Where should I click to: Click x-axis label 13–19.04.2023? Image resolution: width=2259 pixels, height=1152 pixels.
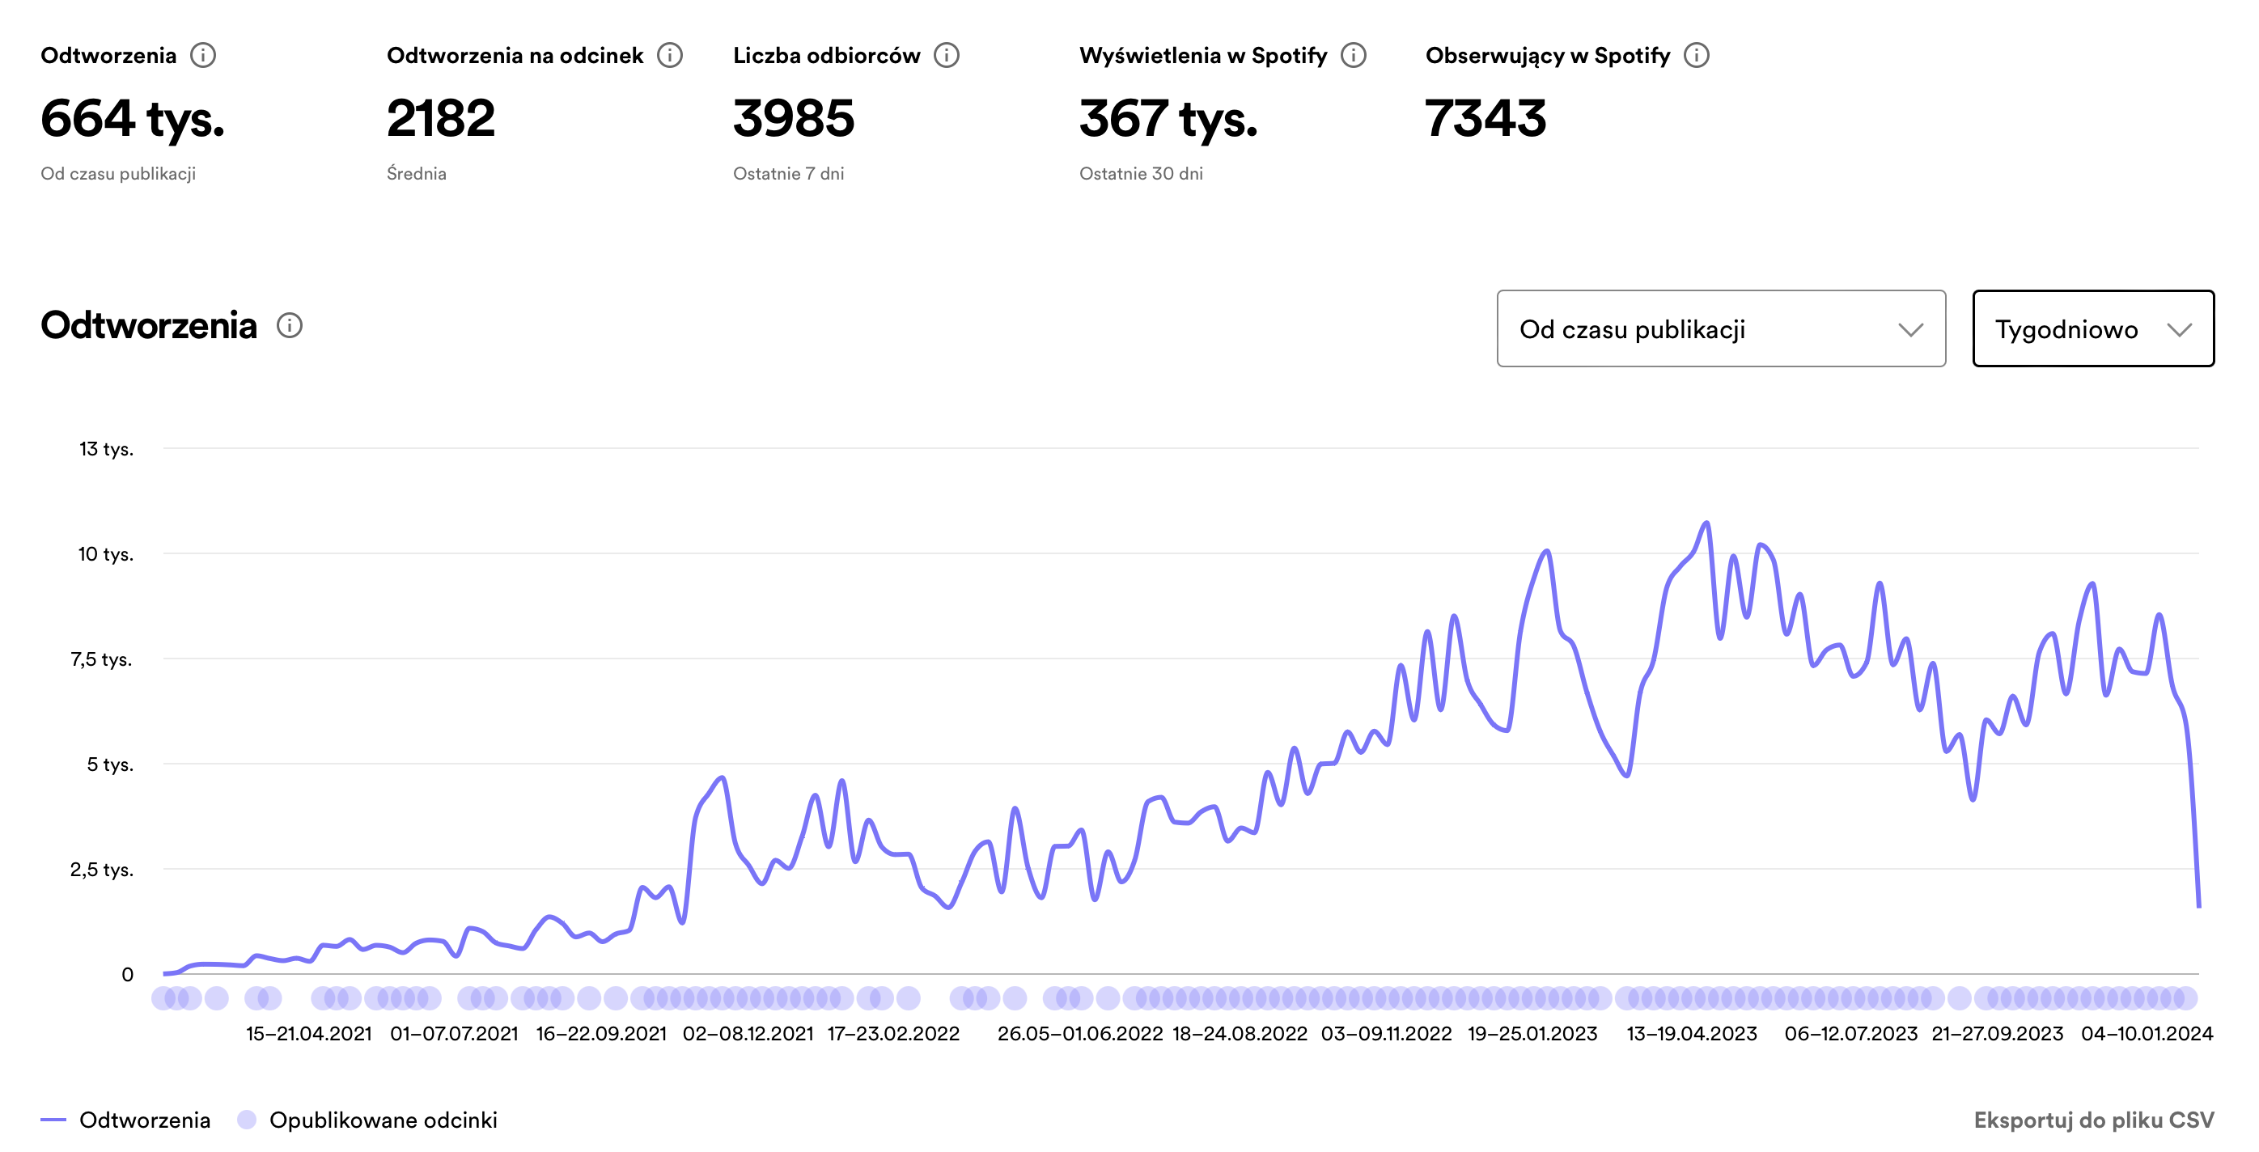[x=1692, y=1034]
